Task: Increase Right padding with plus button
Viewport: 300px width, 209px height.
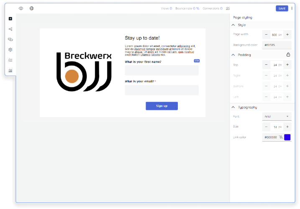Action: pyautogui.click(x=287, y=76)
